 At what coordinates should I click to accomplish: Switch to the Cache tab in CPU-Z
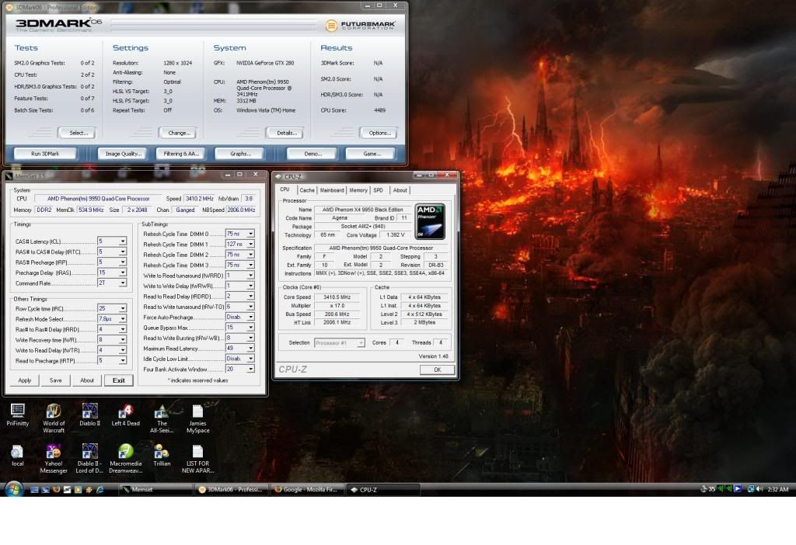(306, 190)
